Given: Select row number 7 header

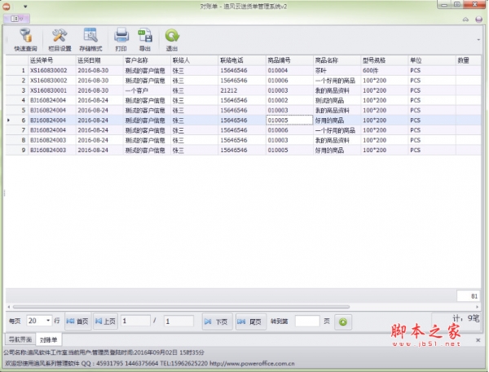Looking at the screenshot, I should click(17, 130).
